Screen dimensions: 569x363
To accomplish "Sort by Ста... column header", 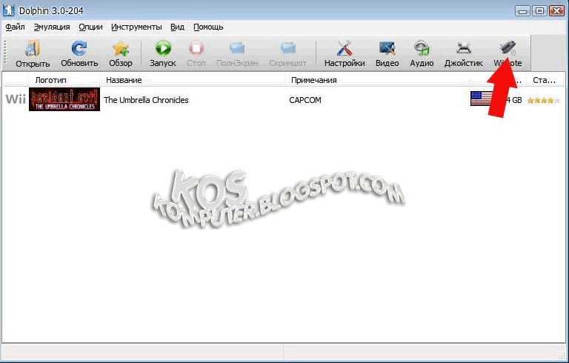I will (545, 80).
